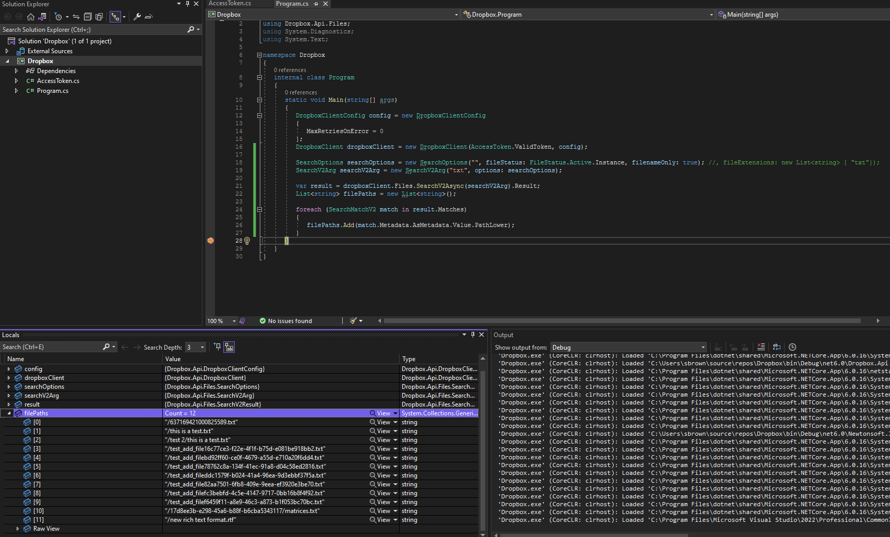The width and height of the screenshot is (890, 537).
Task: Click Preview Selected Items icon
Action: (x=149, y=17)
